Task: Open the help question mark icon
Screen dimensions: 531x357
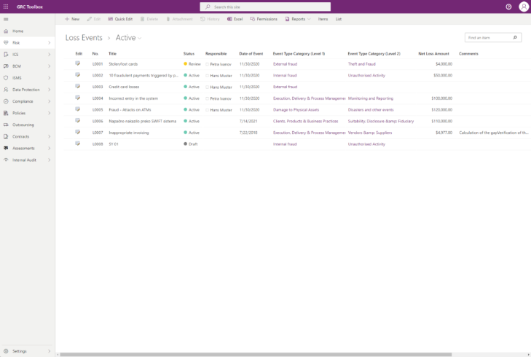Action: [508, 7]
